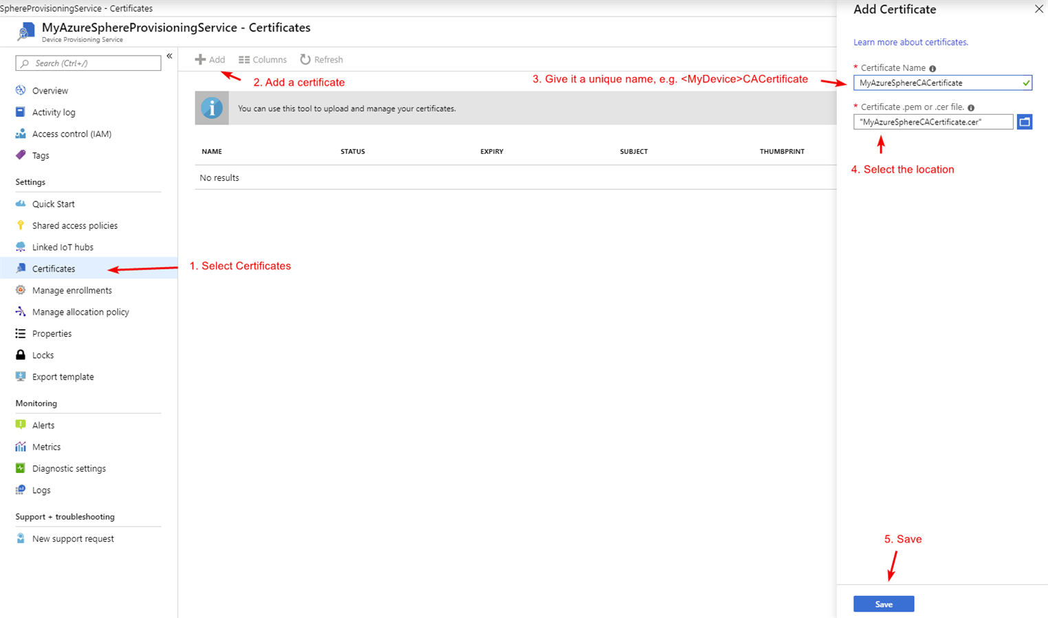Image resolution: width=1048 pixels, height=618 pixels.
Task: Close the Add Certificate panel
Action: 1038,9
